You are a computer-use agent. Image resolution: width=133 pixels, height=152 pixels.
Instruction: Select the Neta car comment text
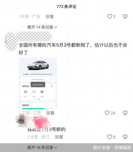point(73,49)
